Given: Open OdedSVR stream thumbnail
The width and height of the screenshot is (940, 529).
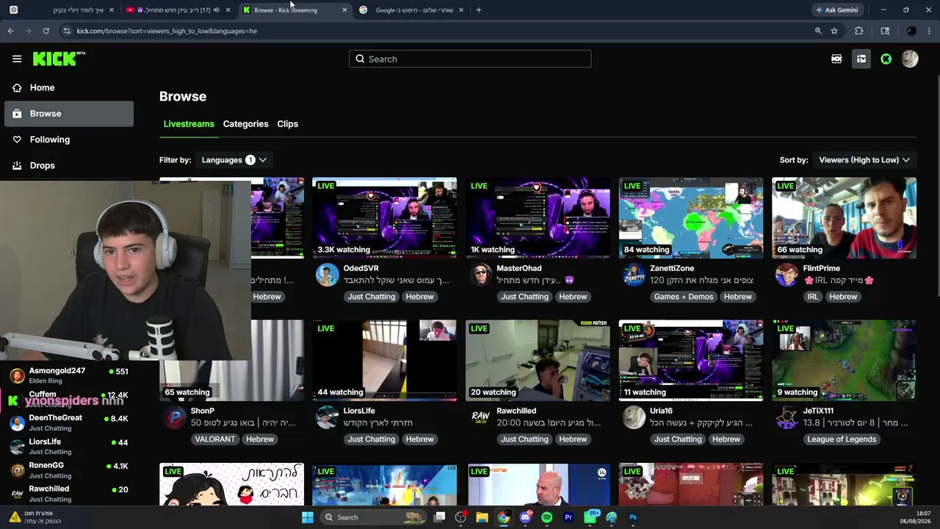Looking at the screenshot, I should point(384,217).
